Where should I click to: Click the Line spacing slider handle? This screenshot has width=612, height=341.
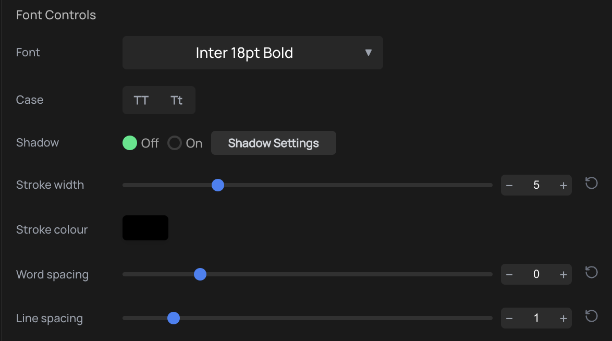174,318
